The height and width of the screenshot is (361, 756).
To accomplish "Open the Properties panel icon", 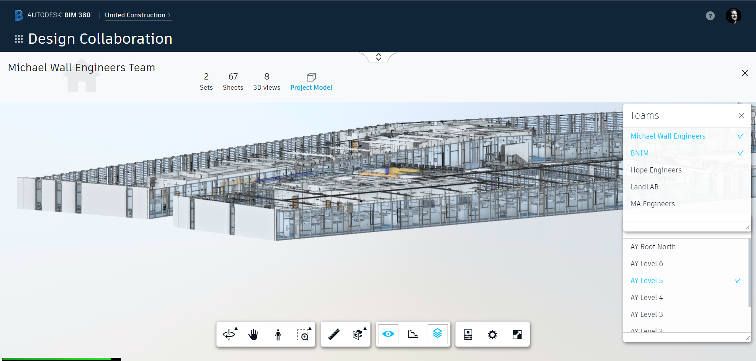I will [468, 335].
